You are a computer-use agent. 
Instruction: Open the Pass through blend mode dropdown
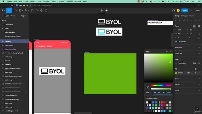183,63
